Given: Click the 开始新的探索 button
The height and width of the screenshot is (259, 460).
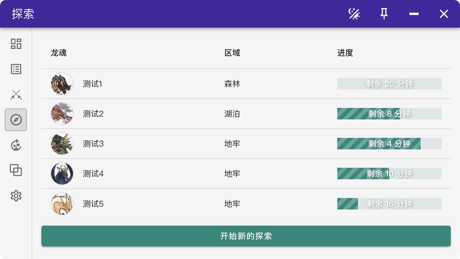Looking at the screenshot, I should pos(246,236).
